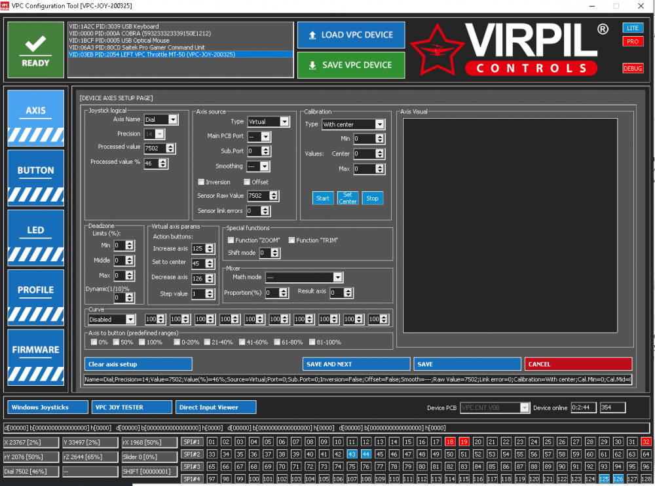Image resolution: width=655 pixels, height=486 pixels.
Task: Open the Math mode dropdown
Action: [337, 277]
